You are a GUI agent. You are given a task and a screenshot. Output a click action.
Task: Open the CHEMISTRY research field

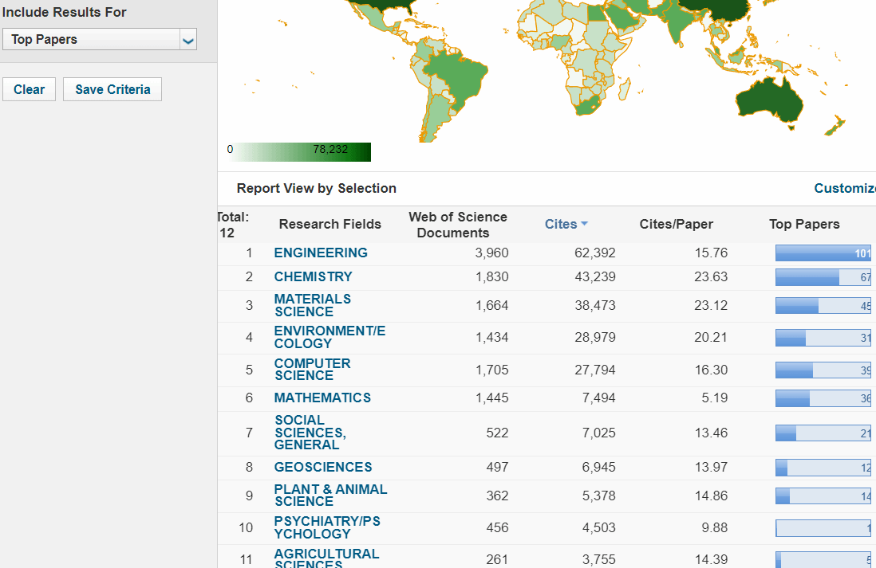pos(313,276)
